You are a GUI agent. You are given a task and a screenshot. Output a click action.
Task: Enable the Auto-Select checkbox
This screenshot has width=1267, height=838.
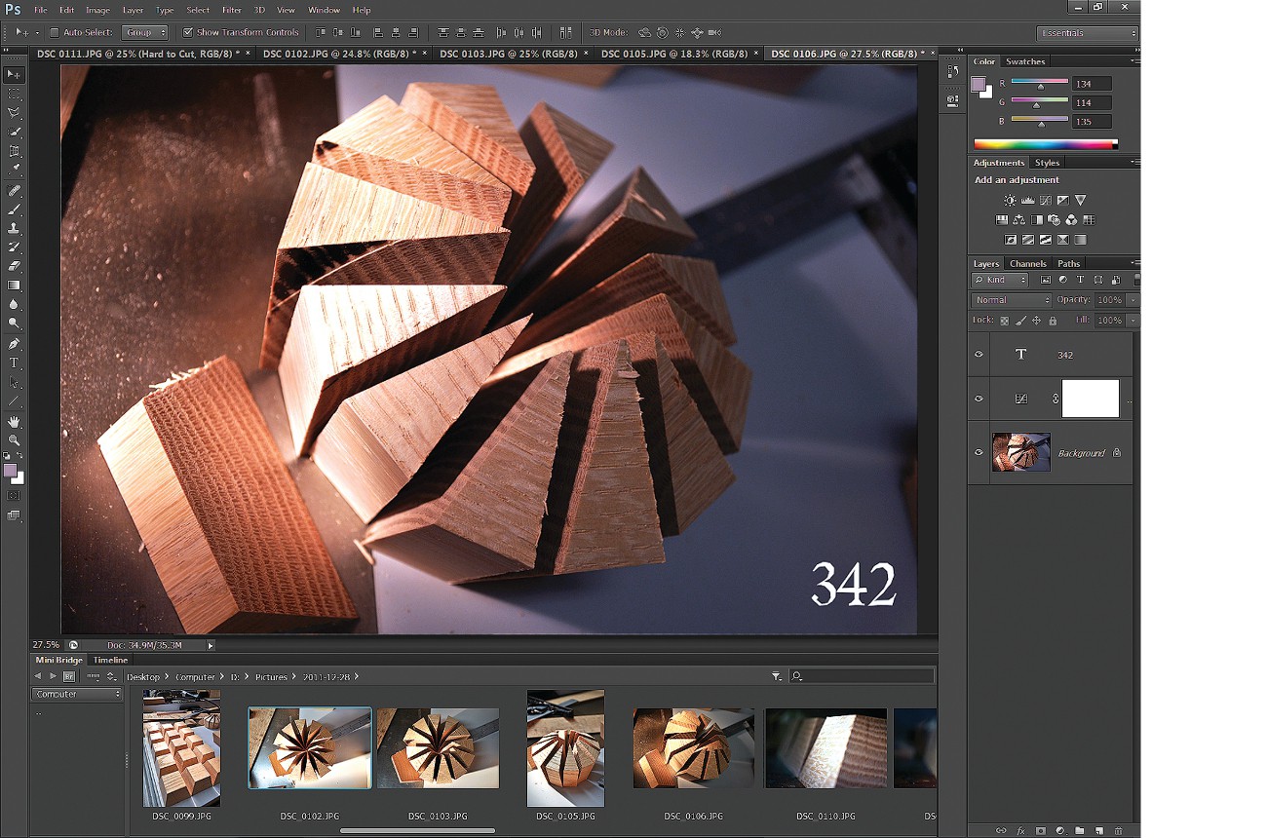coord(55,32)
